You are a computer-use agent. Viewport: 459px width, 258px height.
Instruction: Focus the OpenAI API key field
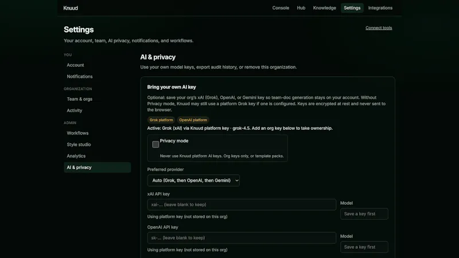242,238
